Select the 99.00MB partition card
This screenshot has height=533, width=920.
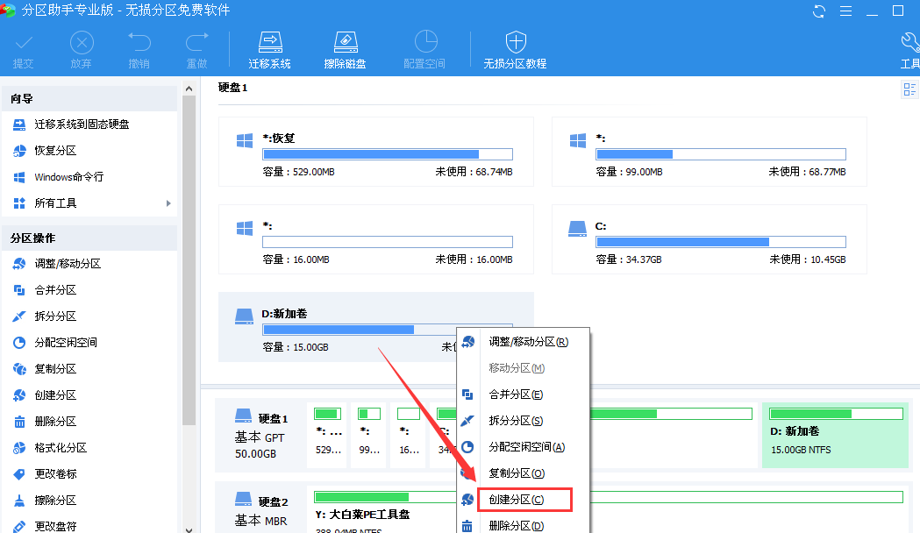coord(710,152)
